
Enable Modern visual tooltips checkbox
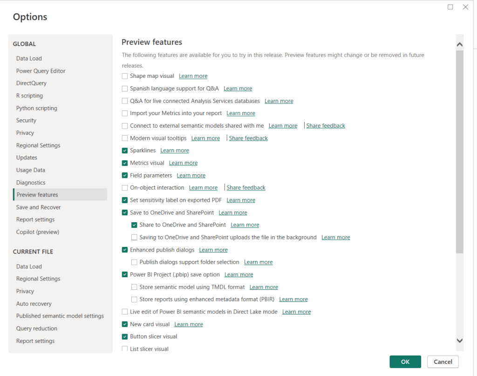[x=125, y=138]
